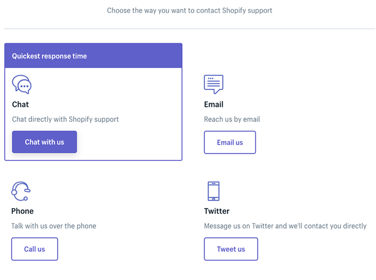This screenshot has width=376, height=280.
Task: Select the Email heading
Action: pyautogui.click(x=214, y=105)
